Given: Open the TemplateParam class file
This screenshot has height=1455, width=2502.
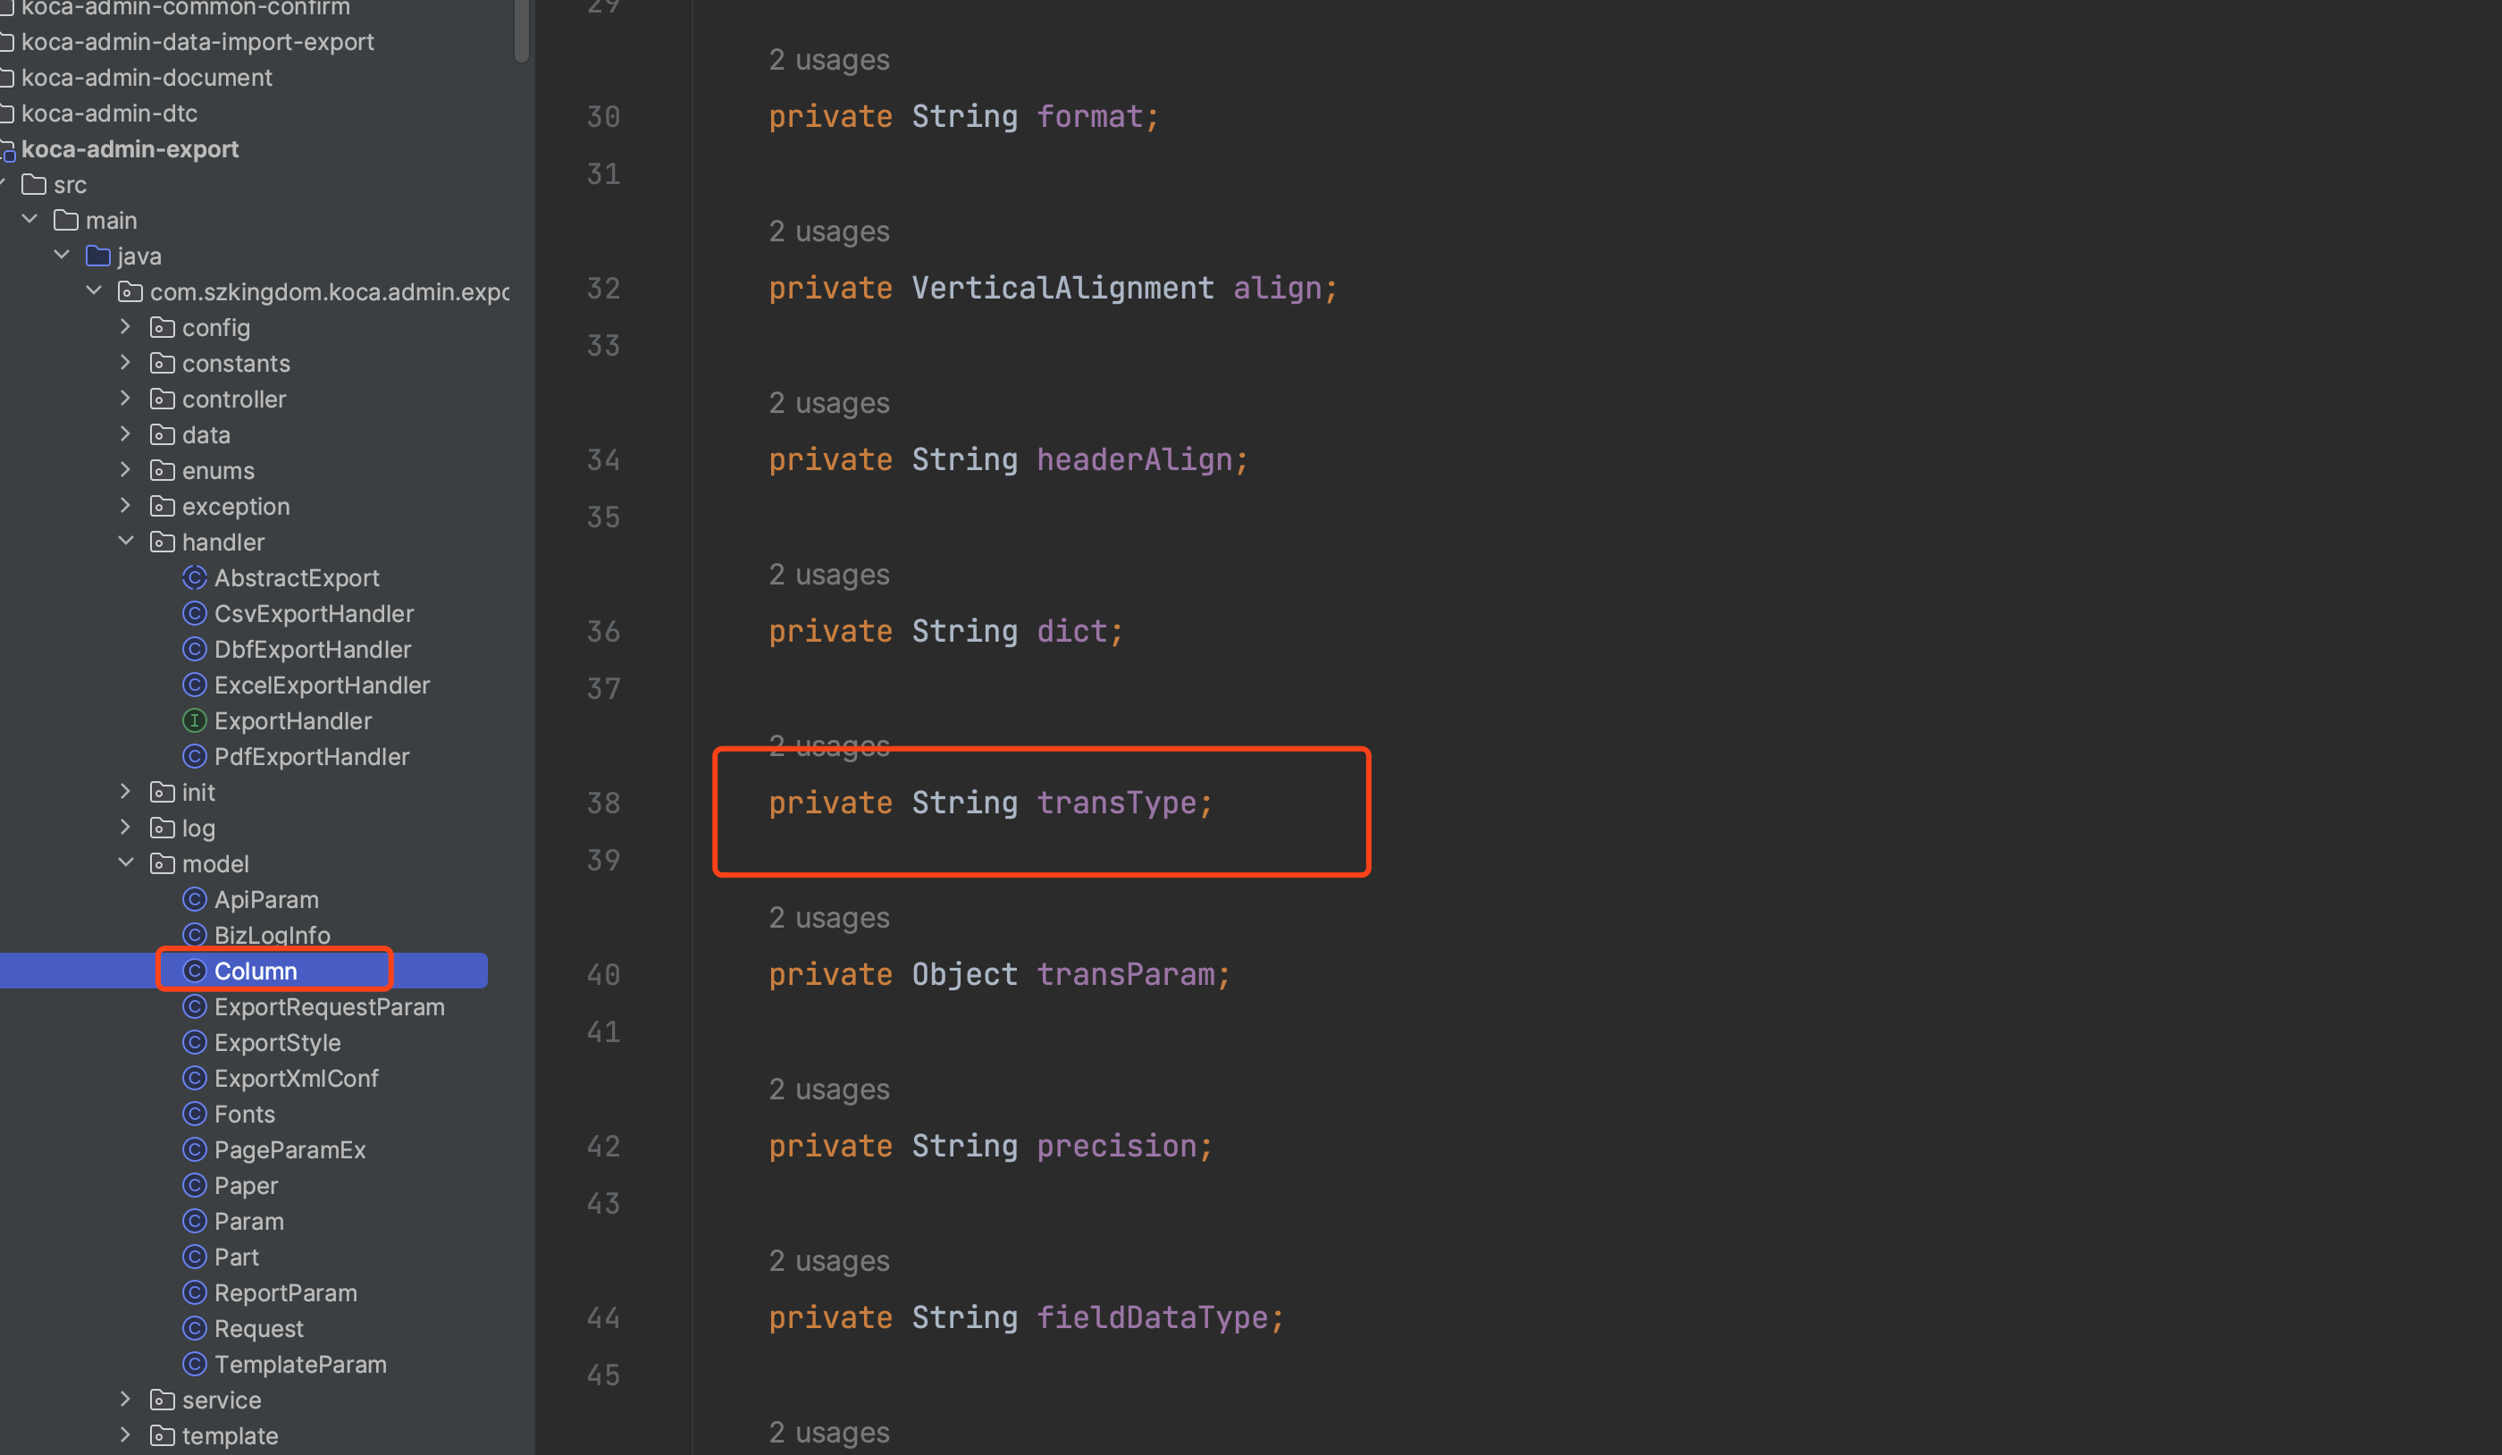Looking at the screenshot, I should click(300, 1365).
